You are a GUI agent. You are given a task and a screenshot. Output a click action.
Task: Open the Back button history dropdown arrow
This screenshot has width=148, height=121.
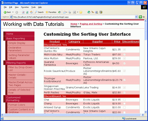(13, 12)
